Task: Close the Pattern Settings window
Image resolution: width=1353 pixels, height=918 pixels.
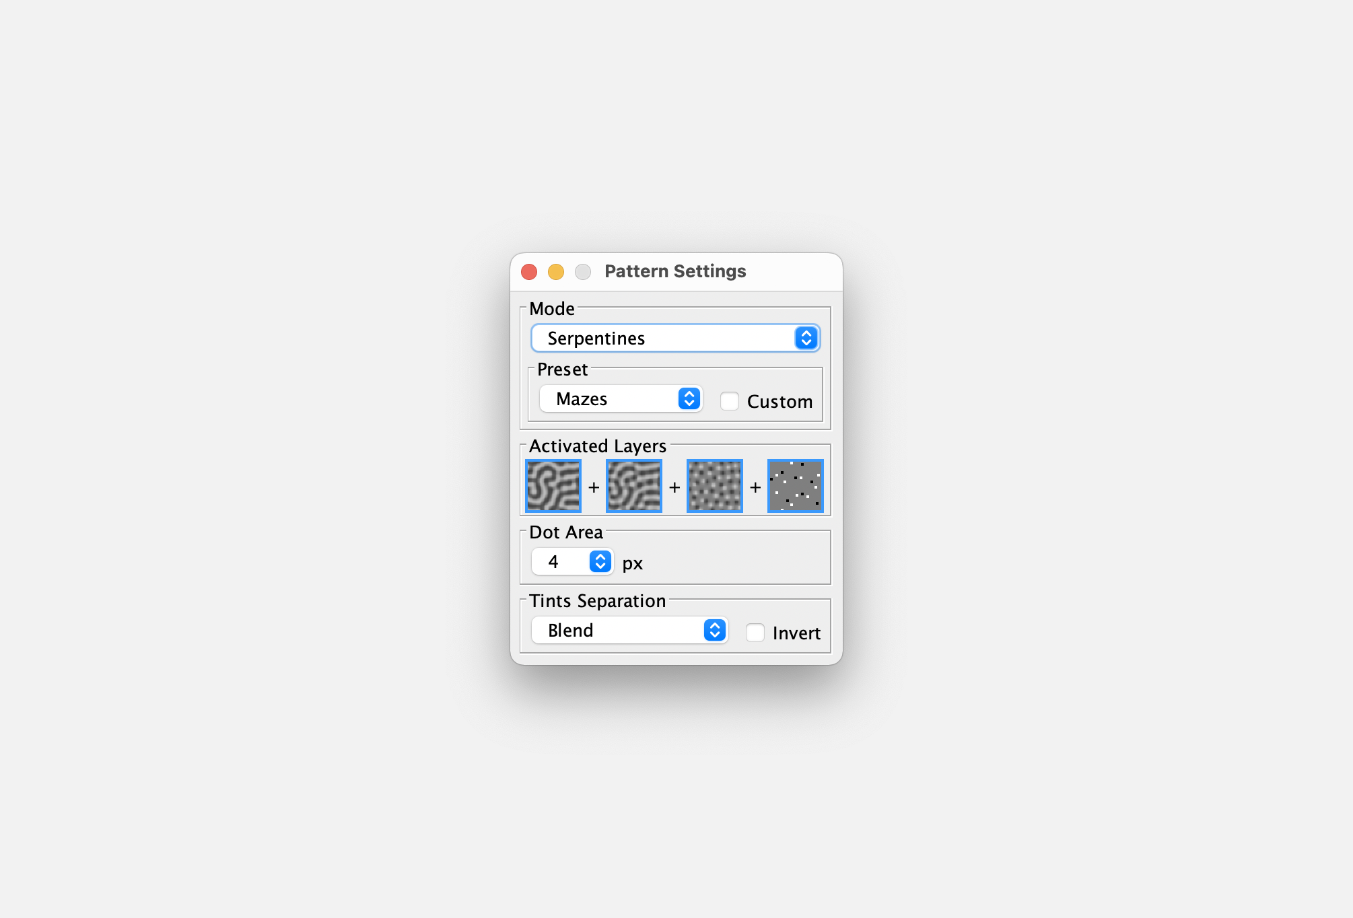Action: click(x=529, y=271)
